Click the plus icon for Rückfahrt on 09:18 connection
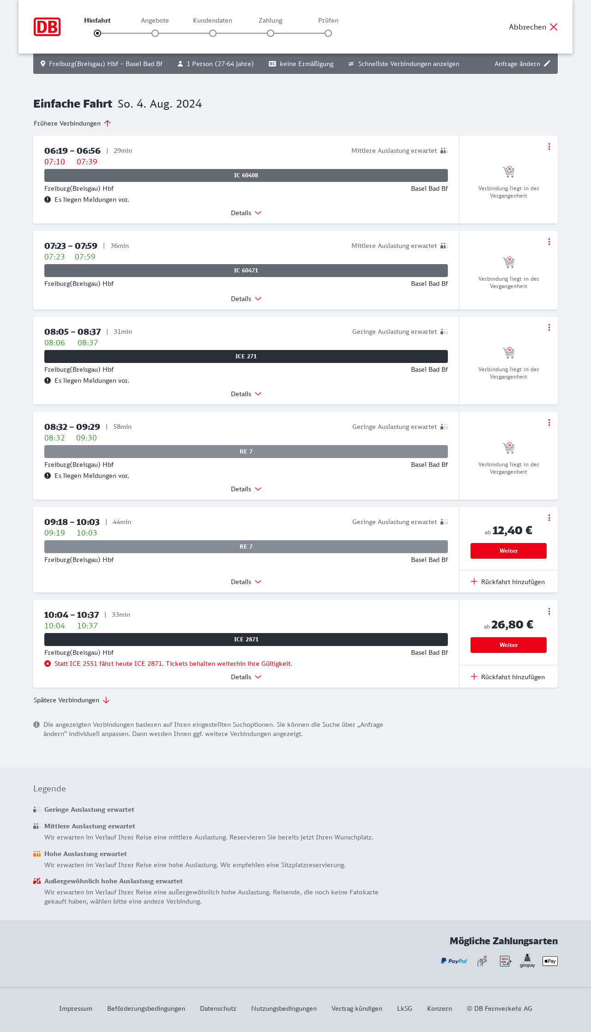This screenshot has width=591, height=1032. [x=474, y=581]
